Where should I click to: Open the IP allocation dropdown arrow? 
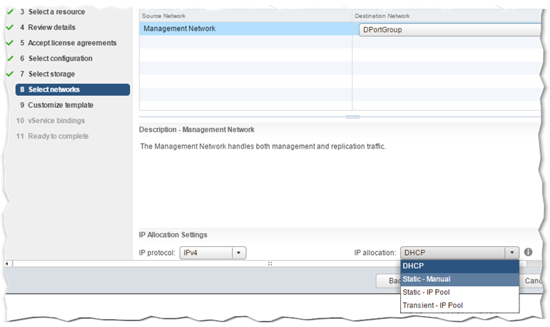(511, 253)
